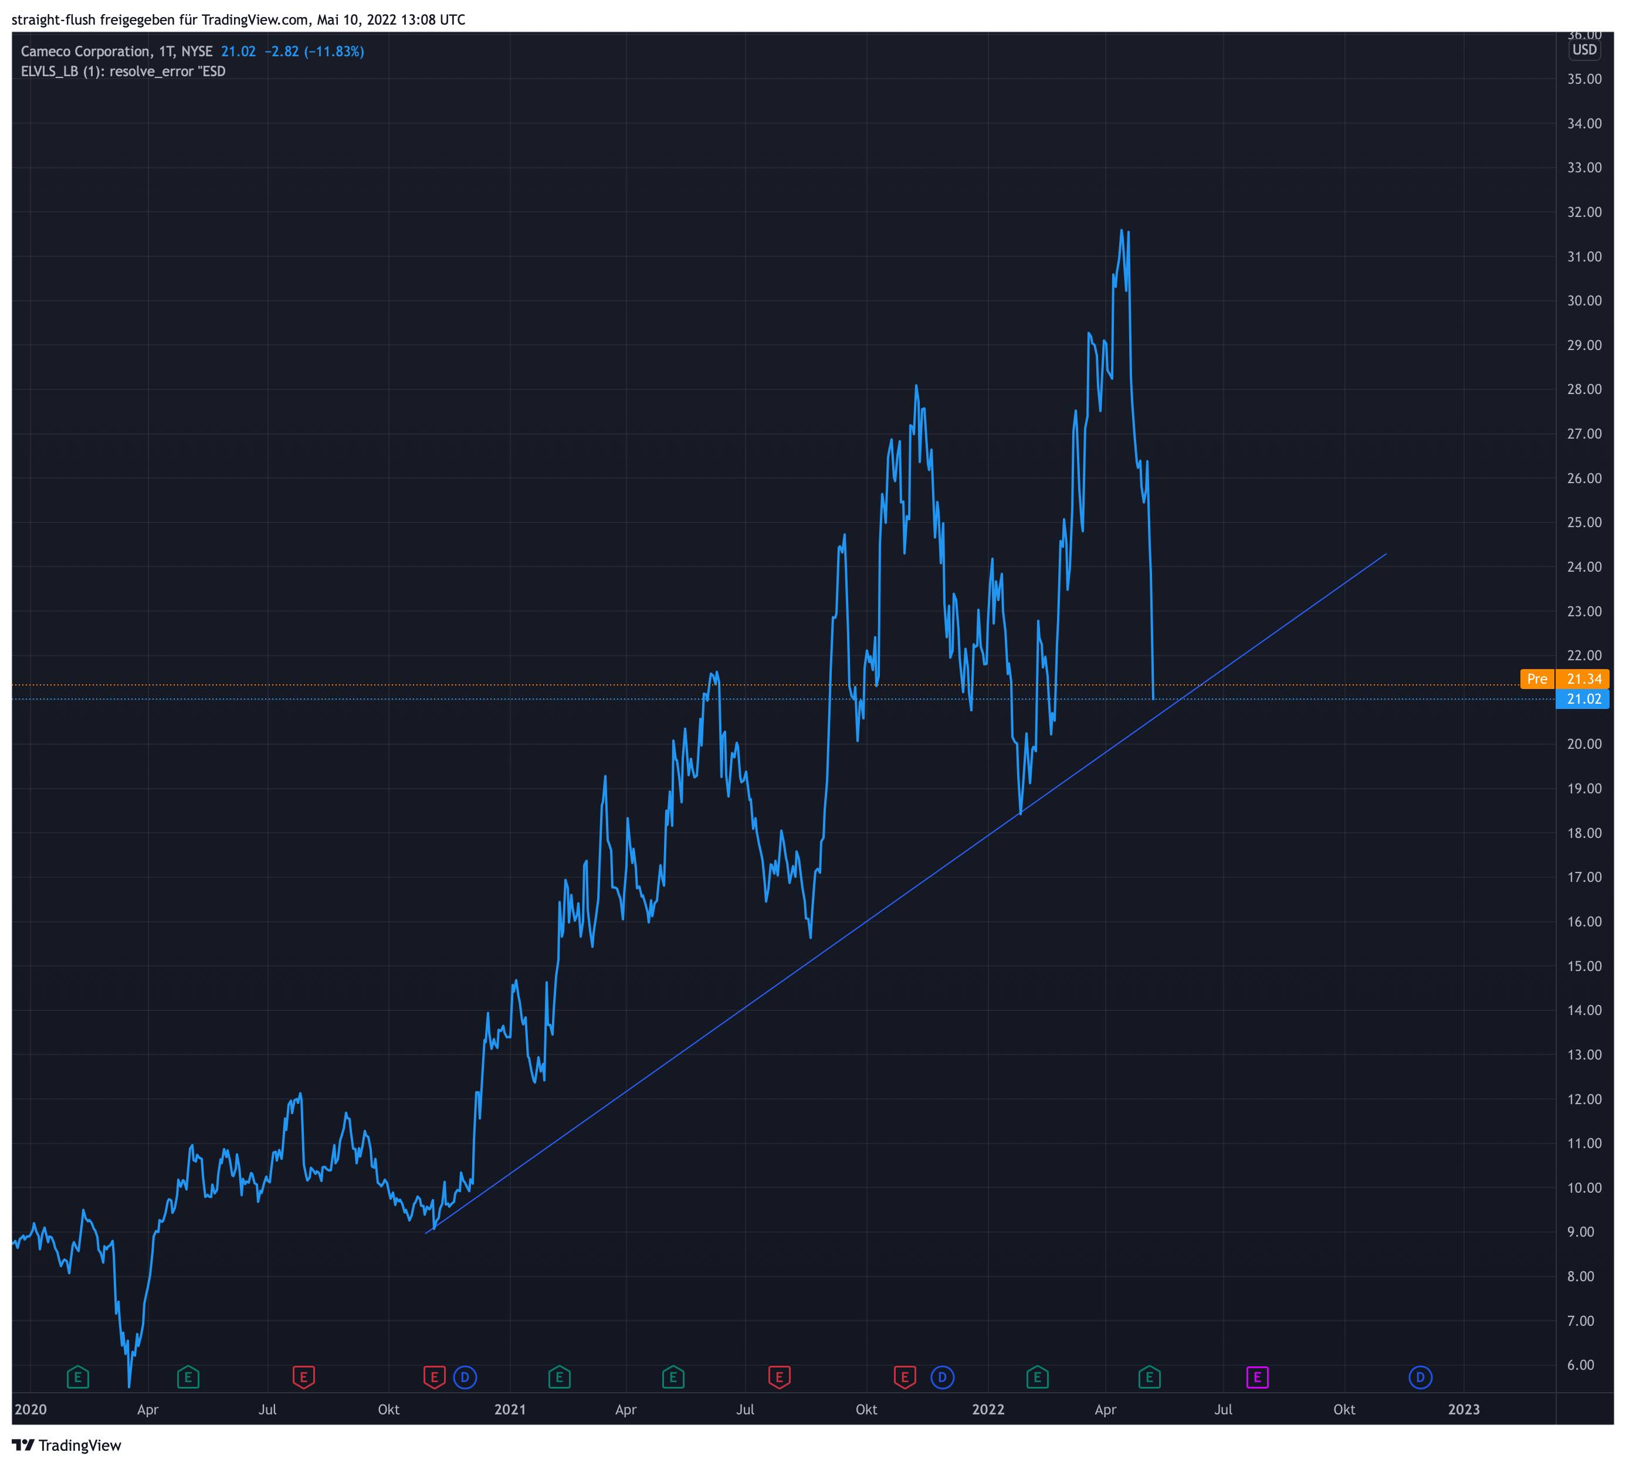Image resolution: width=1626 pixels, height=1466 pixels.
Task: Click the red earnings marker after Okt 2021
Action: pos(905,1377)
